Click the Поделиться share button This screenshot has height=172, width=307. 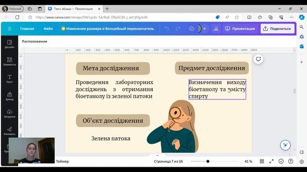coord(277,29)
